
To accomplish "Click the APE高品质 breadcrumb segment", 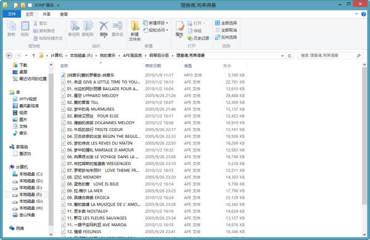I will pyautogui.click(x=133, y=55).
